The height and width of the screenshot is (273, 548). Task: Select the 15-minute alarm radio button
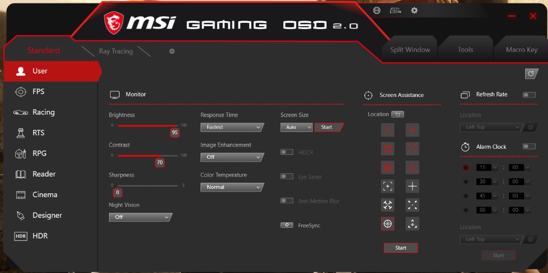click(x=465, y=167)
